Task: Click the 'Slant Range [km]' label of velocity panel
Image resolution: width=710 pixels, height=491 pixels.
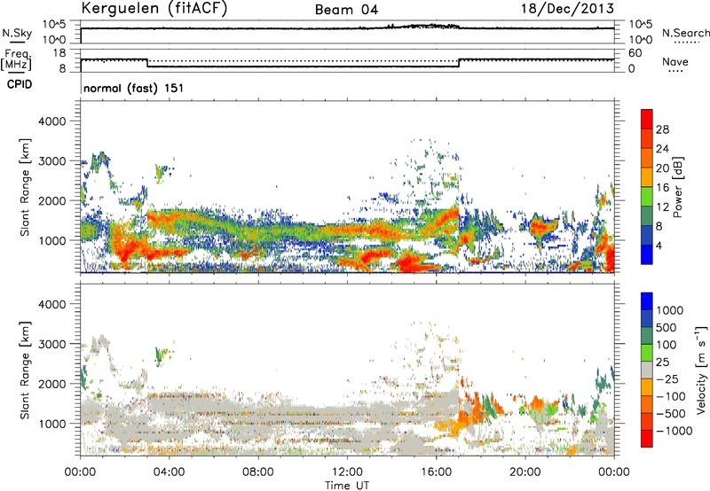Action: (25, 370)
